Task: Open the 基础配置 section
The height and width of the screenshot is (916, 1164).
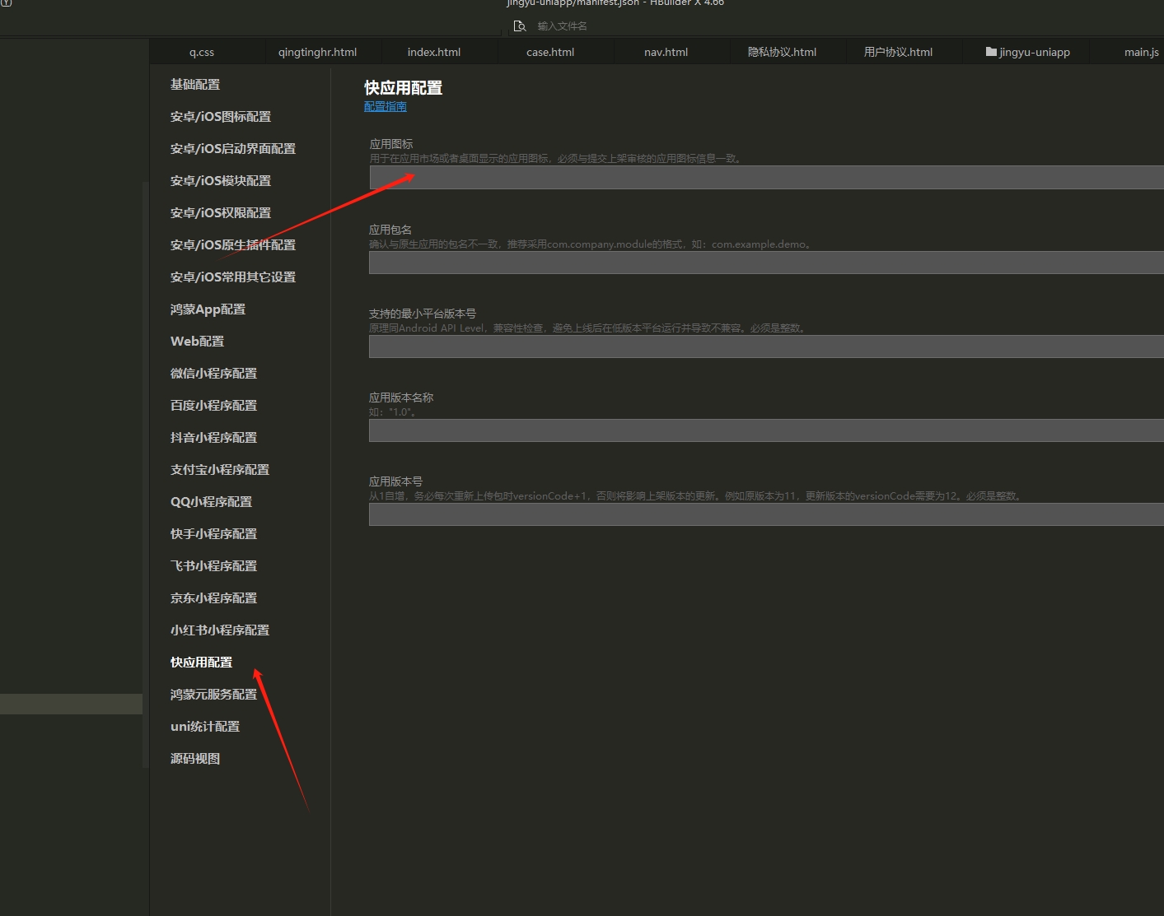Action: click(x=195, y=85)
